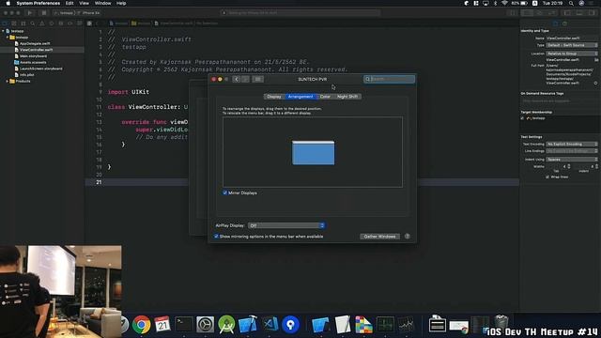Select Assets.xcassets in the navigator
Viewport: 601px width, 338px height.
click(33, 62)
